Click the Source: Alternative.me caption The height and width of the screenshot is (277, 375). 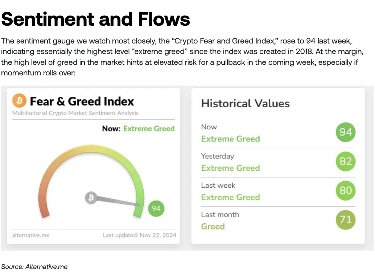pyautogui.click(x=34, y=267)
